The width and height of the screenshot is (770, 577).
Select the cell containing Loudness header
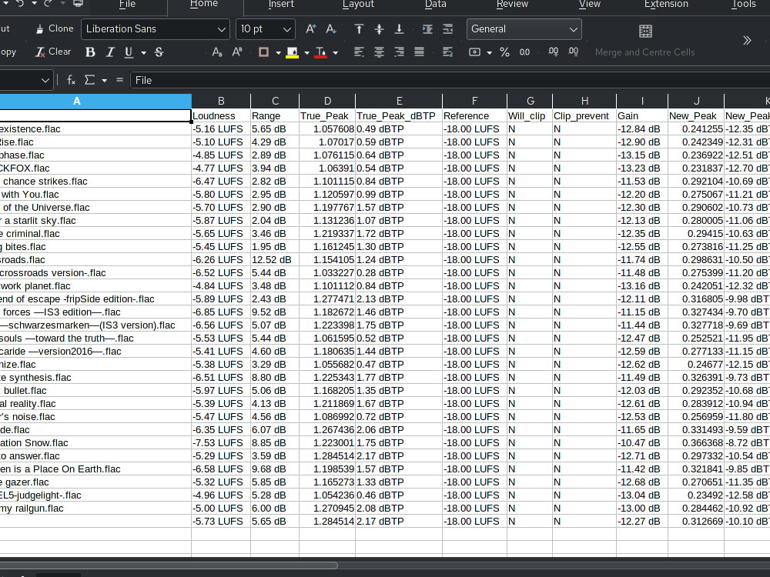221,115
